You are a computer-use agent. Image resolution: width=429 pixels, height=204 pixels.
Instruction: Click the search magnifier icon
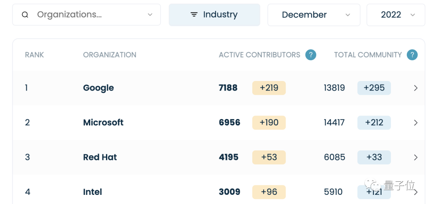(x=25, y=15)
